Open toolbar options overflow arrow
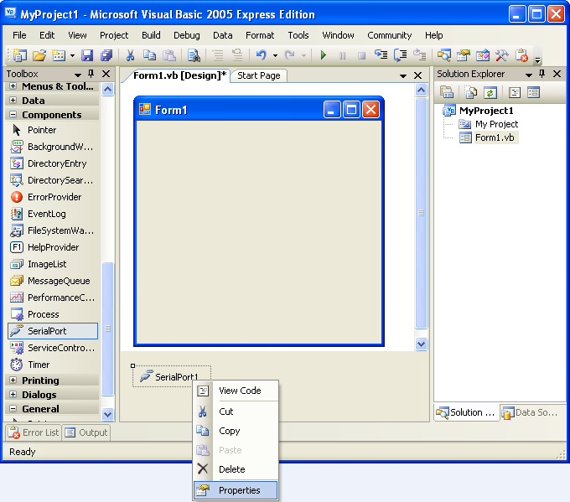 point(537,60)
